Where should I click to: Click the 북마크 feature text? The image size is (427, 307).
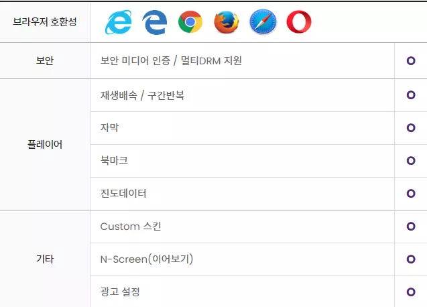(x=114, y=160)
